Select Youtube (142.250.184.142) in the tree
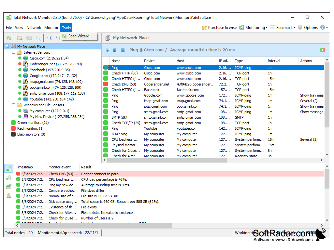 tap(51, 99)
